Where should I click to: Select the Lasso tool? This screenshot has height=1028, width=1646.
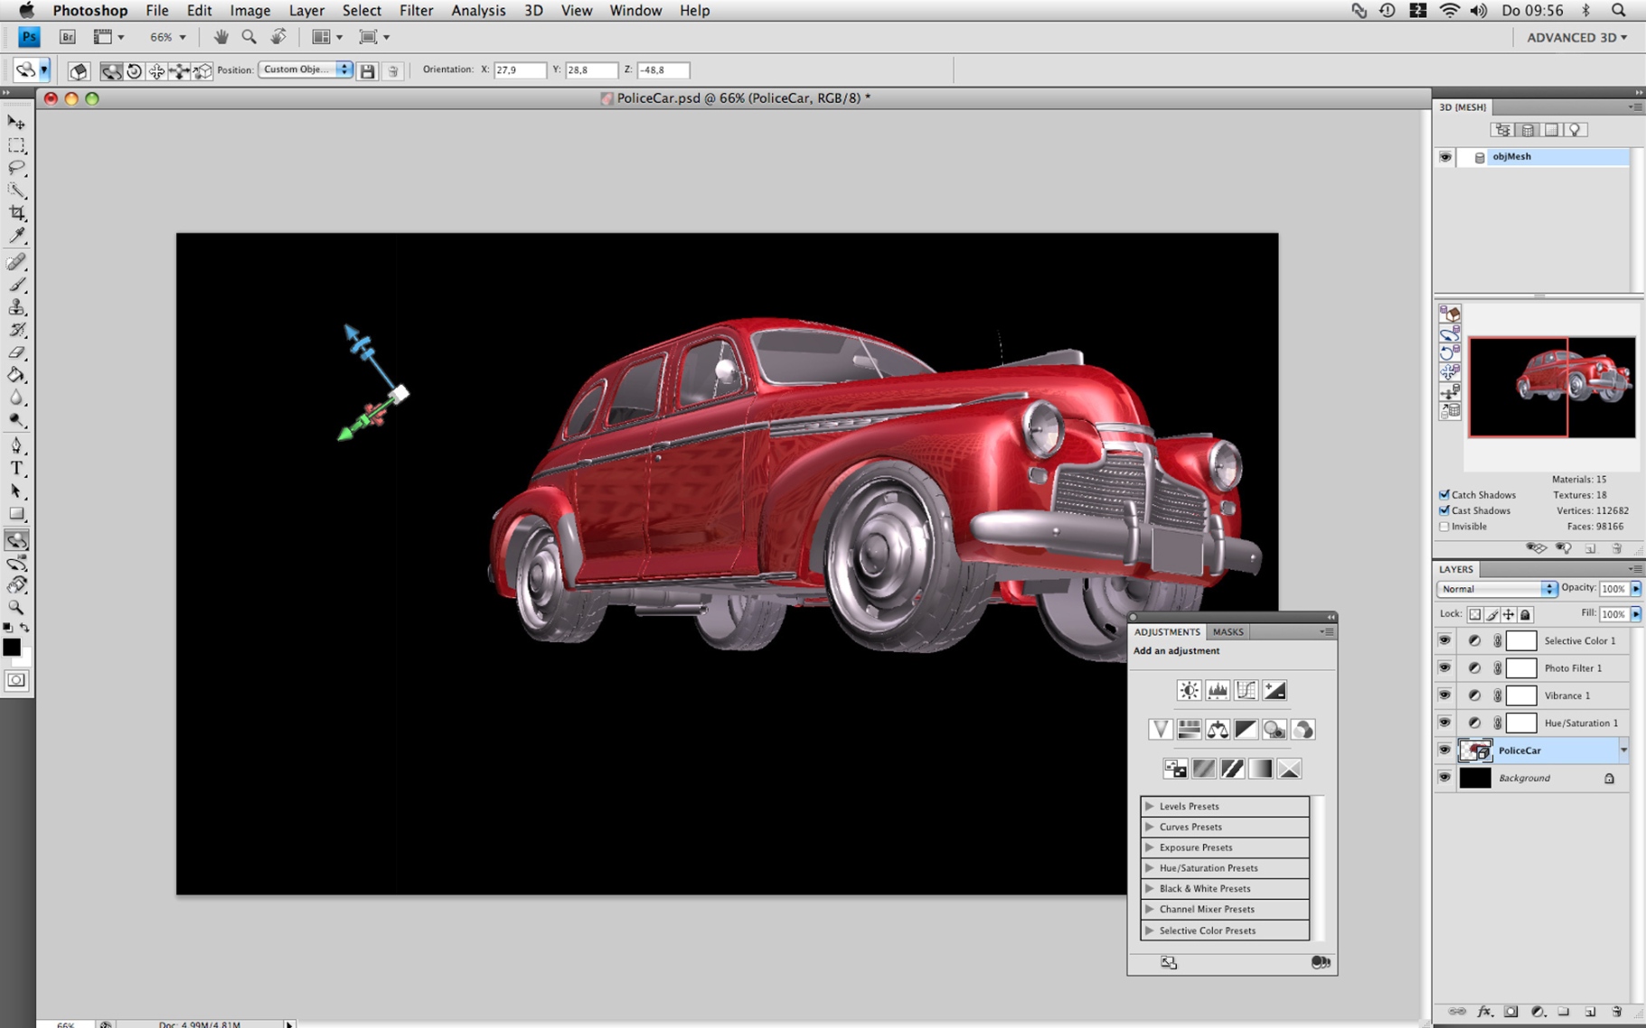point(17,168)
